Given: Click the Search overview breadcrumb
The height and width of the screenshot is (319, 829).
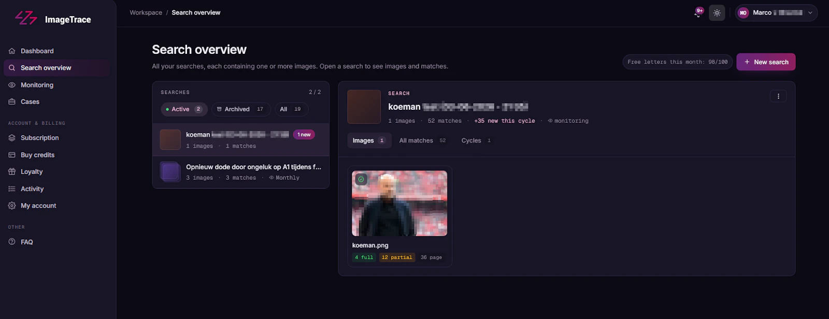Looking at the screenshot, I should (196, 12).
